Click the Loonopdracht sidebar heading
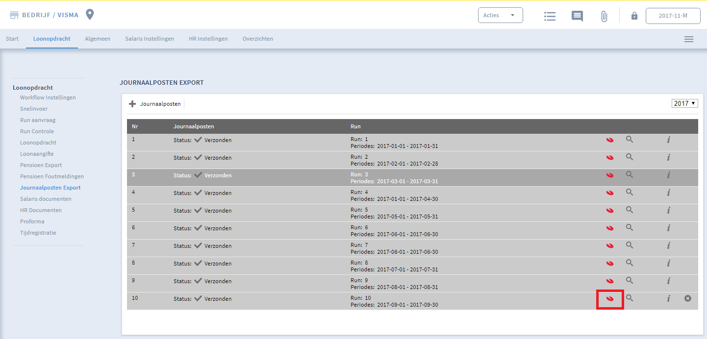Screen dimensions: 707x339 33,88
